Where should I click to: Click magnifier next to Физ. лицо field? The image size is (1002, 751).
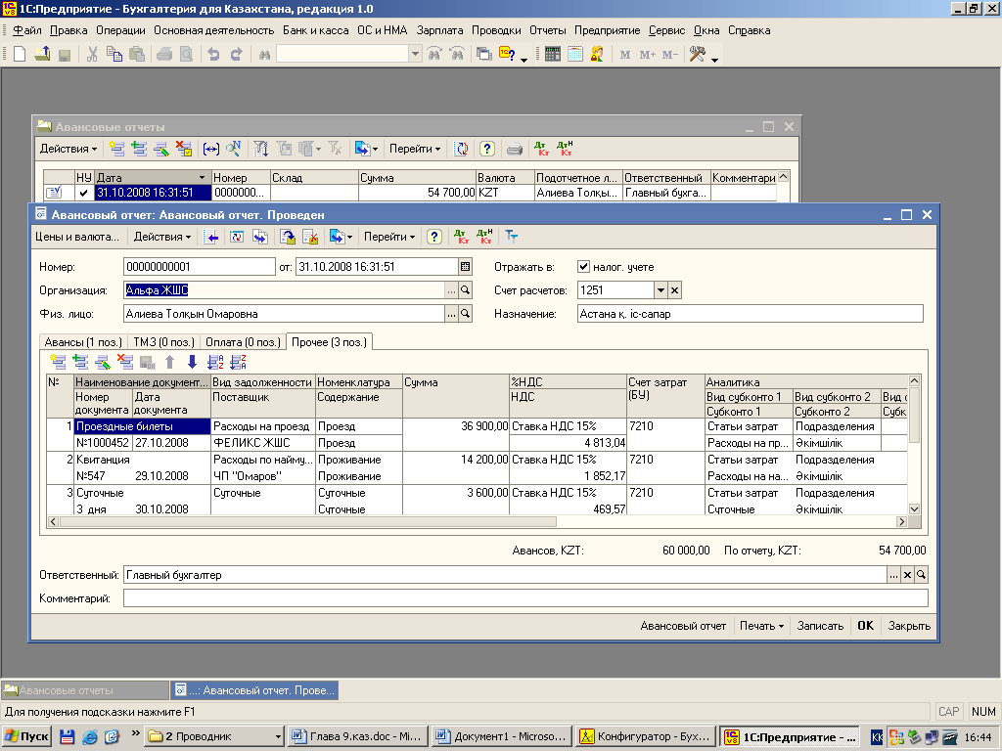[465, 314]
